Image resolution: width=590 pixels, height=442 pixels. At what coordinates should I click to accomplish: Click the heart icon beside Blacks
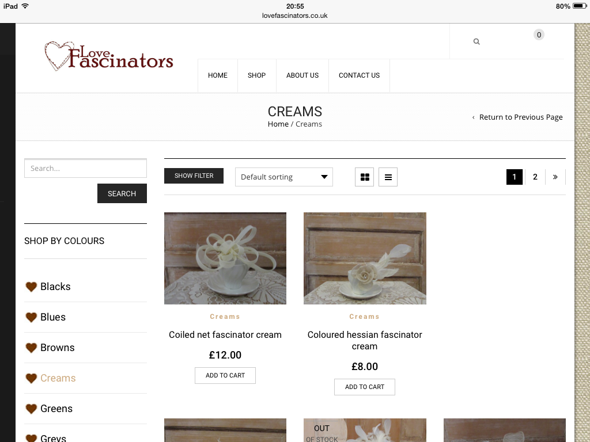click(31, 287)
